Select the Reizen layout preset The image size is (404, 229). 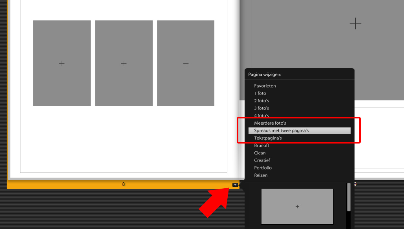pos(261,175)
